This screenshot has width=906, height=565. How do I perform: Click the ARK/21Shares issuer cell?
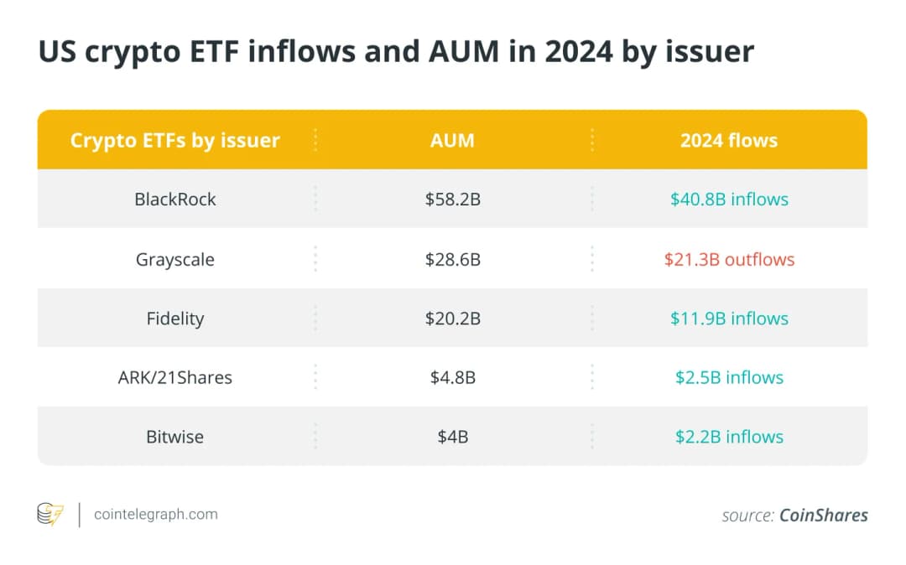tap(174, 377)
